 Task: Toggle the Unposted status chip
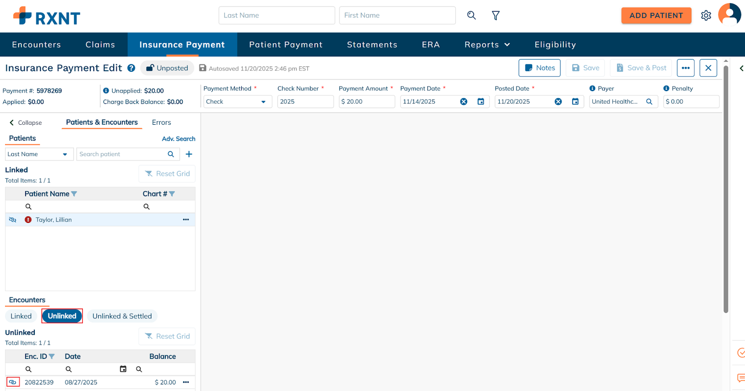coord(167,68)
